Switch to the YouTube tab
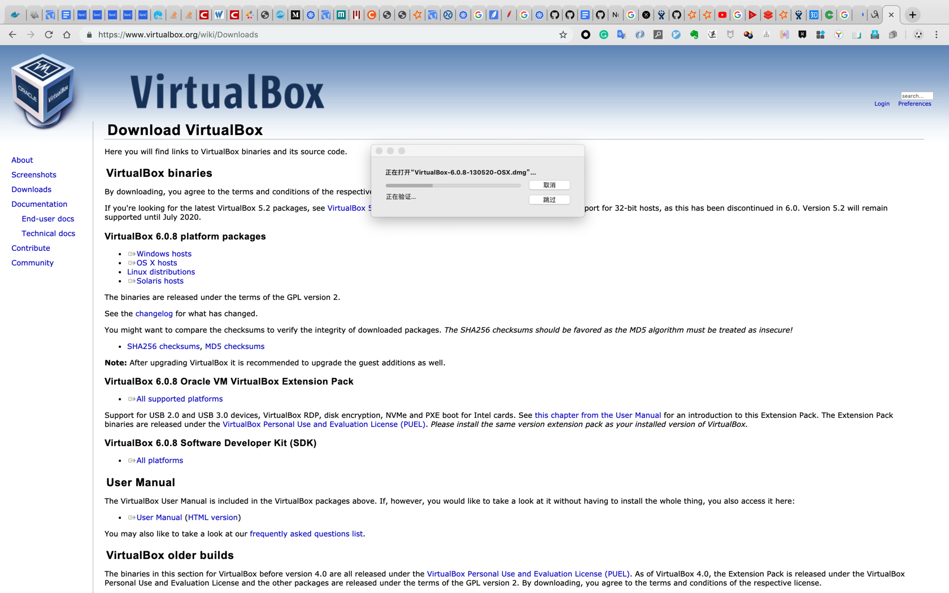The height and width of the screenshot is (593, 949). point(722,15)
